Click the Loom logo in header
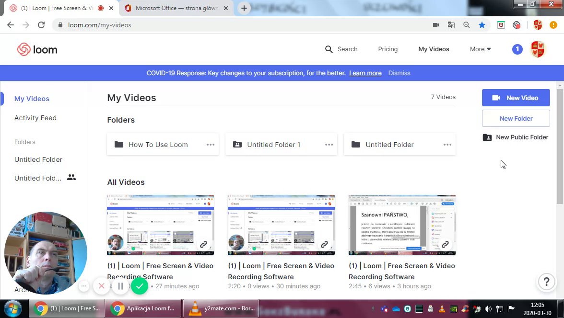 click(37, 49)
